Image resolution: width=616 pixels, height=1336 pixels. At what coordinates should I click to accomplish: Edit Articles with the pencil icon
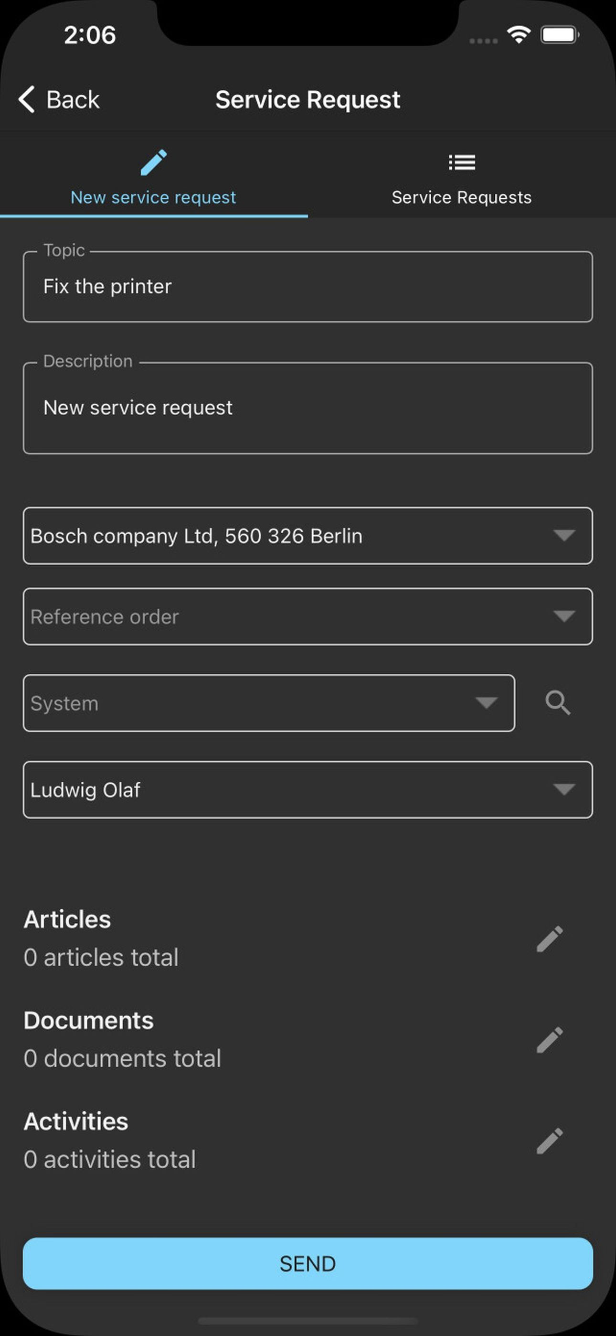point(550,939)
